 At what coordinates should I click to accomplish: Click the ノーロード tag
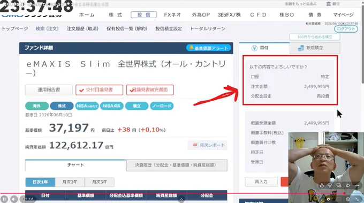tap(162, 106)
